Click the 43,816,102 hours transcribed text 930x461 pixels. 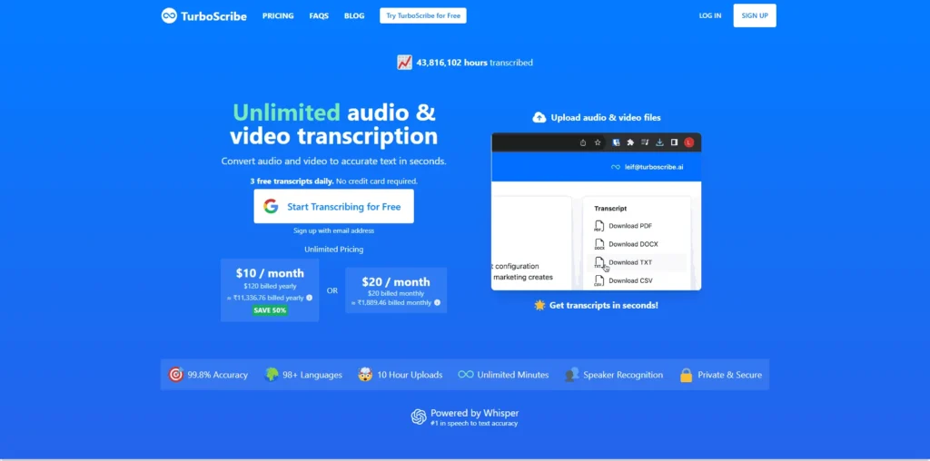tap(474, 63)
